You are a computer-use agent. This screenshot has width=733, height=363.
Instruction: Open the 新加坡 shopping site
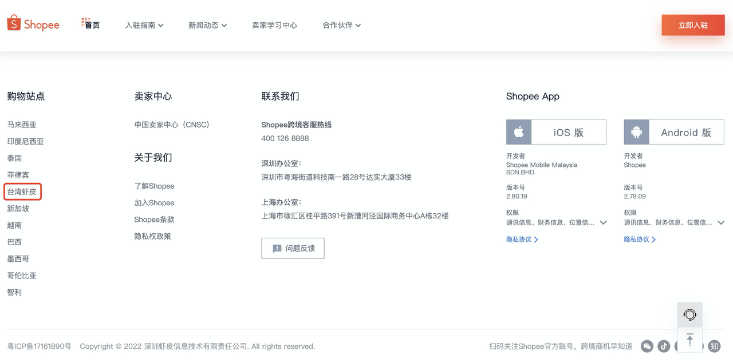18,209
